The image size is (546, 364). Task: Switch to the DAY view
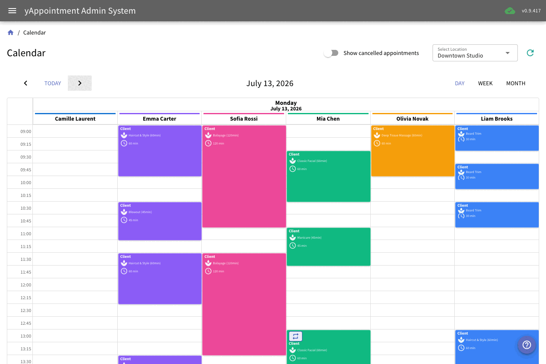coord(460,83)
